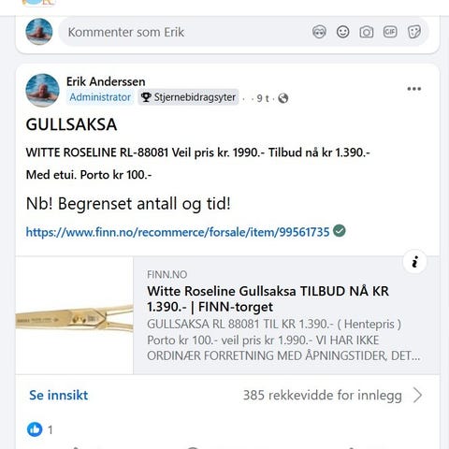The width and height of the screenshot is (449, 449).
Task: Open the gold scissors preview thumbnail
Action: point(75,315)
